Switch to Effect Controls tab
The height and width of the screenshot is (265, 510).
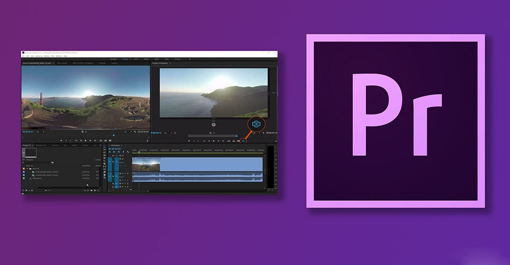pyautogui.click(x=62, y=63)
